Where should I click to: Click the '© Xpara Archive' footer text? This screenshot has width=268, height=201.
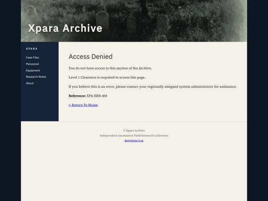[134, 131]
